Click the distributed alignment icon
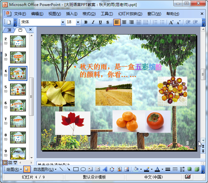 pyautogui.click(x=138, y=22)
